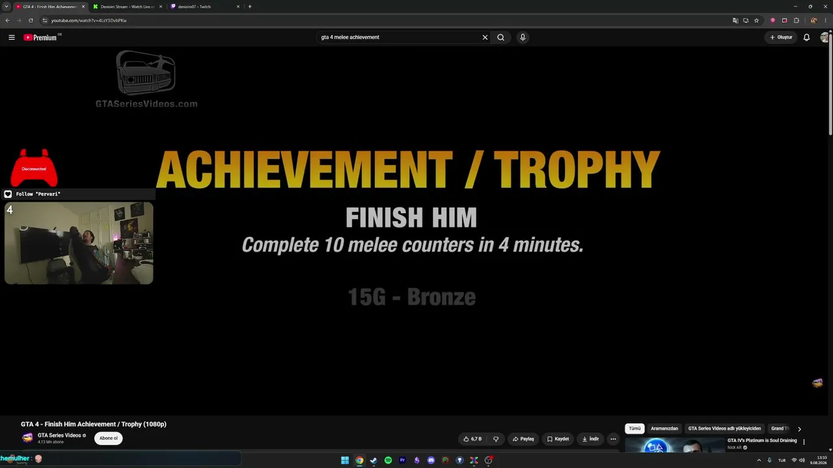Share the video with Paylaş
Viewport: 833px width, 468px height.
point(523,439)
